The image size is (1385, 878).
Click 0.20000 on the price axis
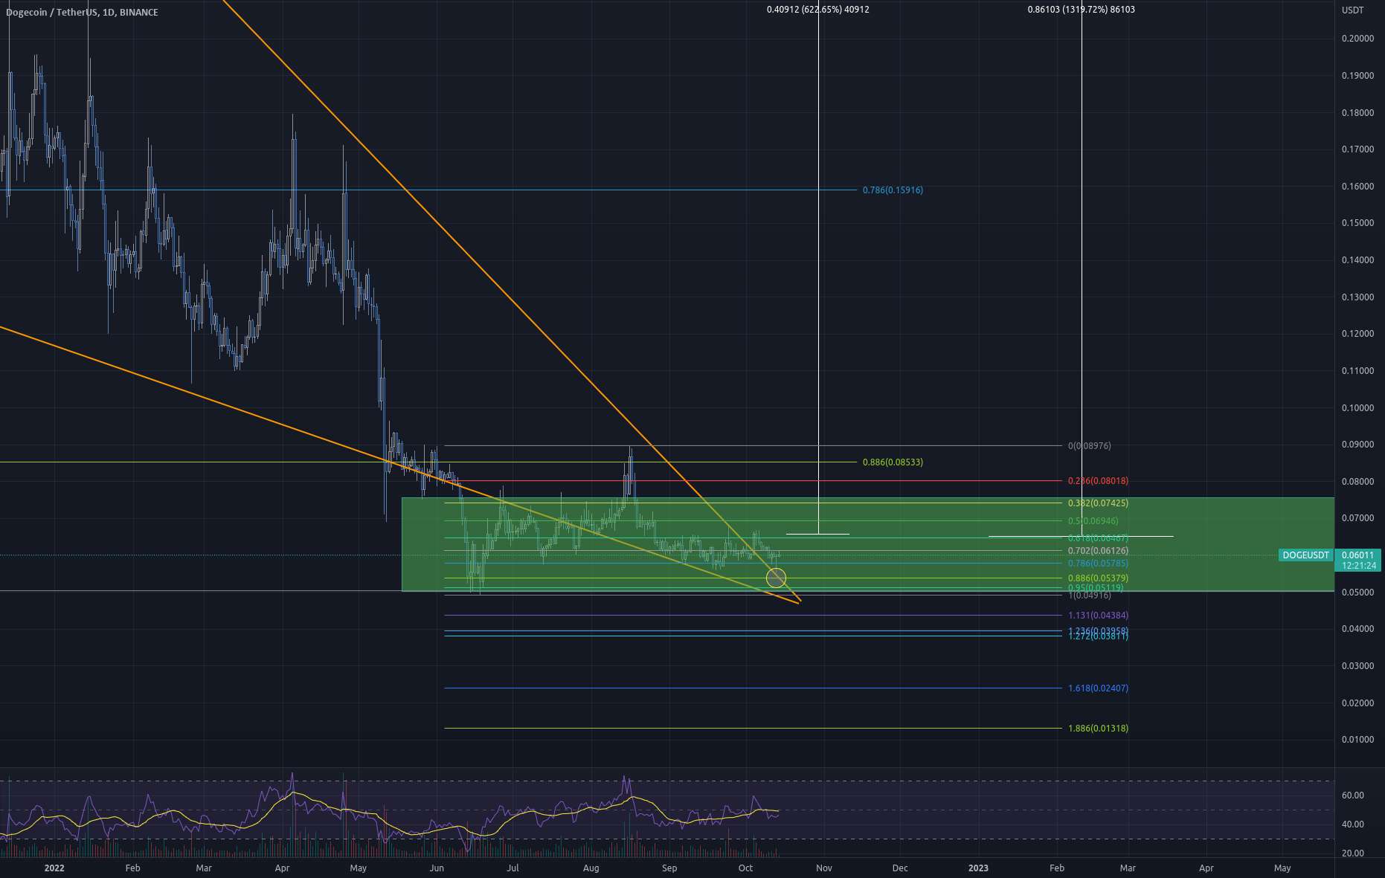click(x=1357, y=39)
